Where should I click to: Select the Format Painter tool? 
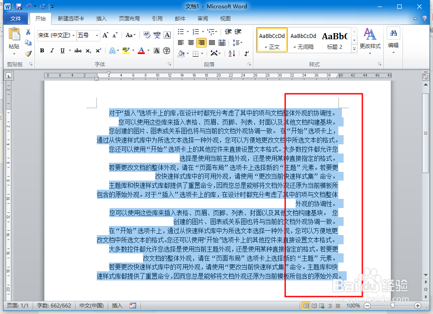(x=29, y=54)
